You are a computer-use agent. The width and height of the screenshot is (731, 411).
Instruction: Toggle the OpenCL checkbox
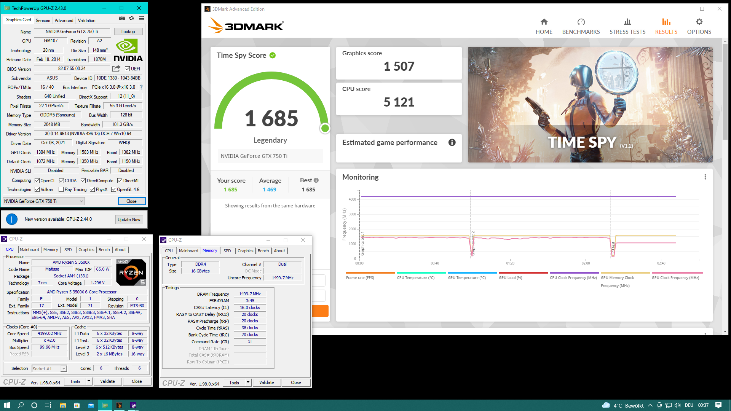[x=37, y=181]
